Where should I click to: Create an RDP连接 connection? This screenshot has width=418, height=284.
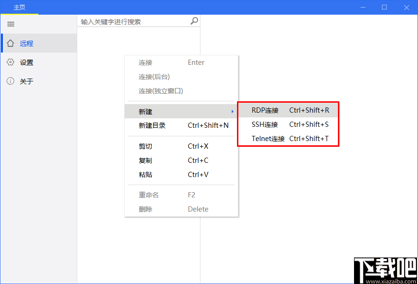click(x=261, y=111)
